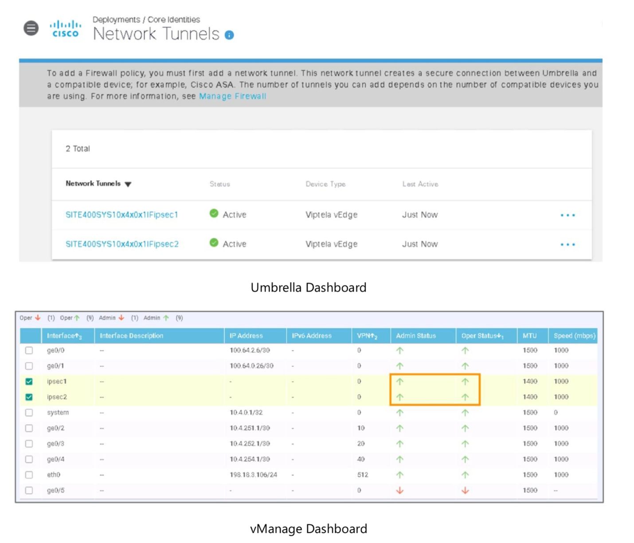Click the Status column header

pos(219,184)
